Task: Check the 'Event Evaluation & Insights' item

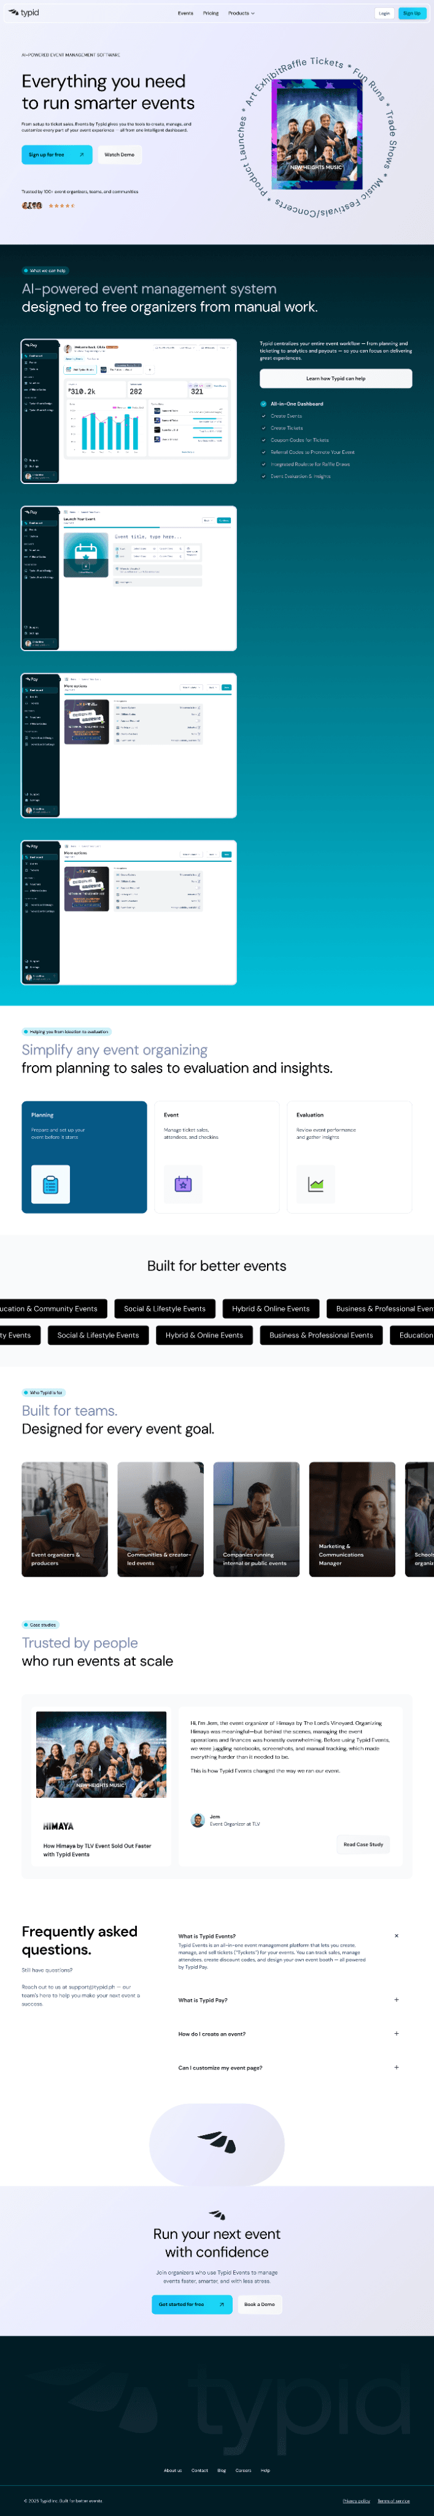Action: click(262, 475)
